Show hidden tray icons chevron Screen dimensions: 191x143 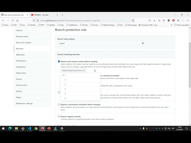click(x=140, y=128)
